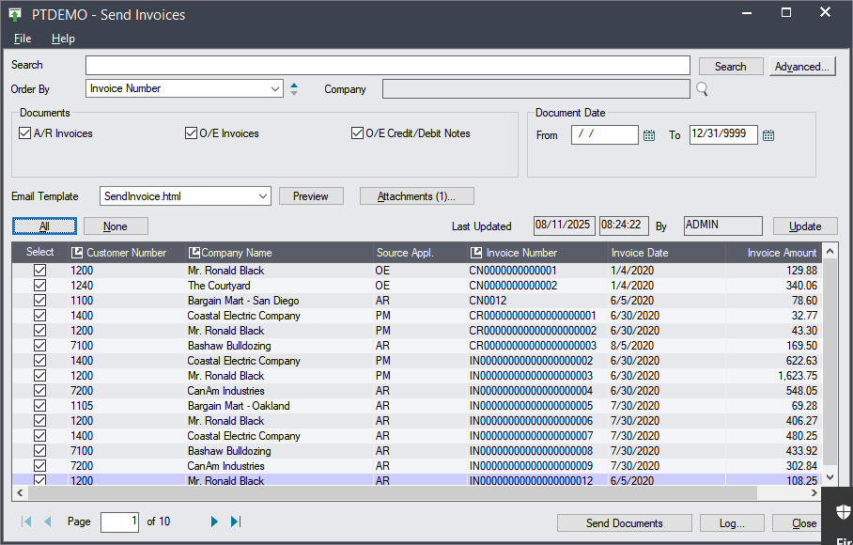Go to the first page arrow
Viewport: 853px width, 545px height.
(x=26, y=522)
